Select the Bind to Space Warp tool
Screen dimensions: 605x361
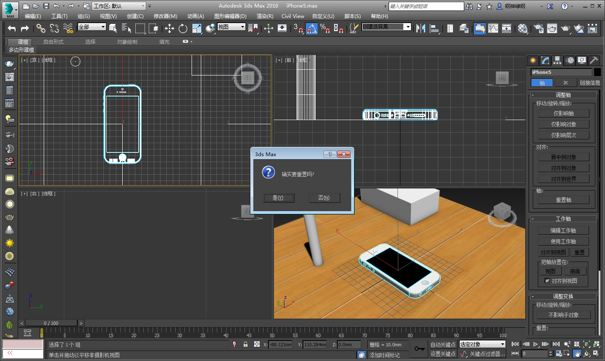(68, 28)
